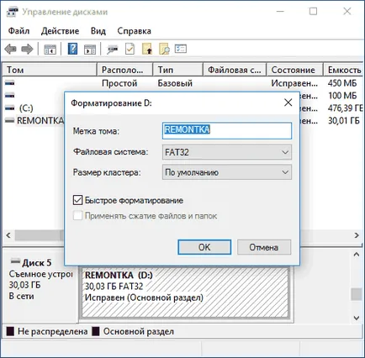This screenshot has width=365, height=358.
Task: Open the Help question mark icon
Action: (72, 49)
